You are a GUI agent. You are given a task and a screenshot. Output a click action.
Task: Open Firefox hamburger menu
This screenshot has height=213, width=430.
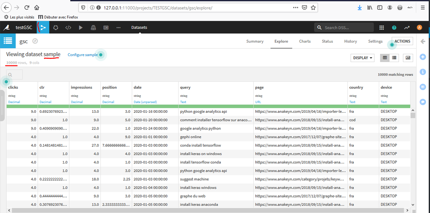tap(422, 8)
